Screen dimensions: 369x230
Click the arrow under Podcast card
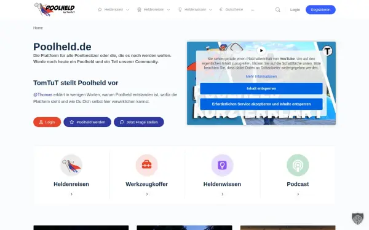click(298, 194)
